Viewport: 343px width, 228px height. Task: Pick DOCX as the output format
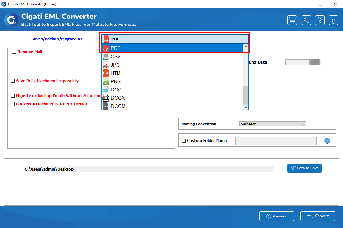(172, 98)
